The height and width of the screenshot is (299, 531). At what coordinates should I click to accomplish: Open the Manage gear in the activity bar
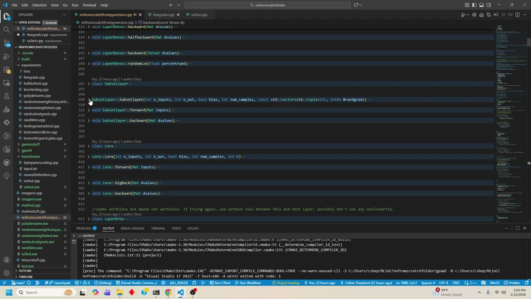coord(7,273)
